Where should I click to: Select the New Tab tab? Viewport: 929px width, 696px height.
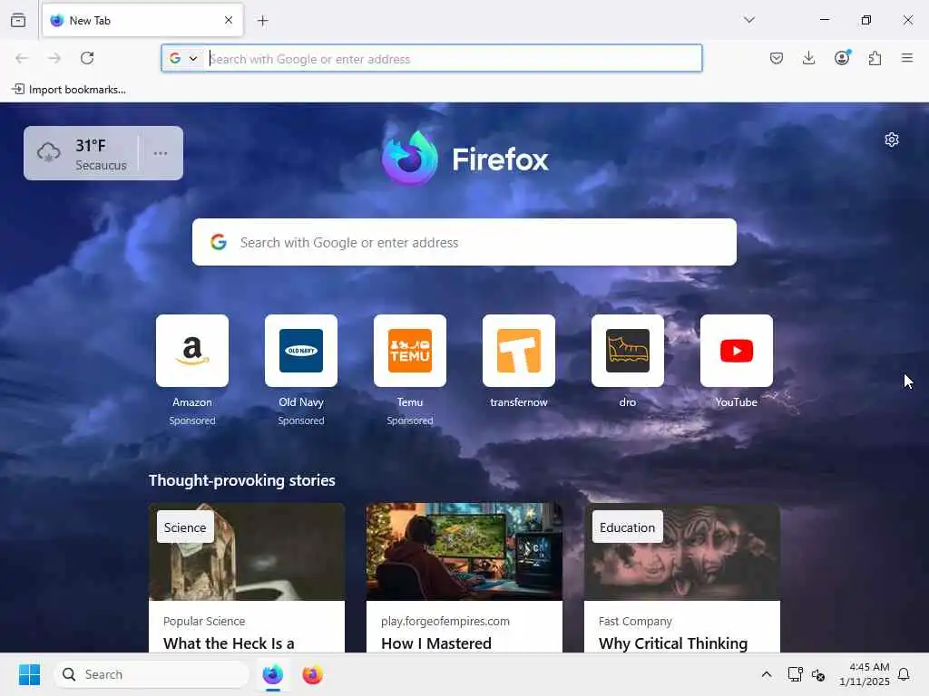click(142, 20)
